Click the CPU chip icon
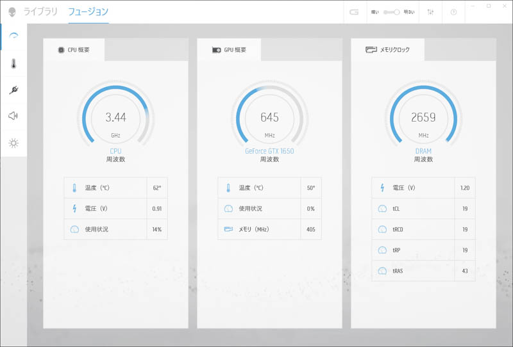Image resolution: width=513 pixels, height=347 pixels. [61, 50]
